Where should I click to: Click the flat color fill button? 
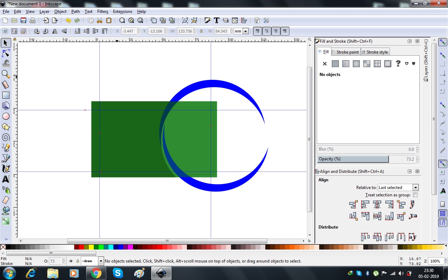click(335, 64)
